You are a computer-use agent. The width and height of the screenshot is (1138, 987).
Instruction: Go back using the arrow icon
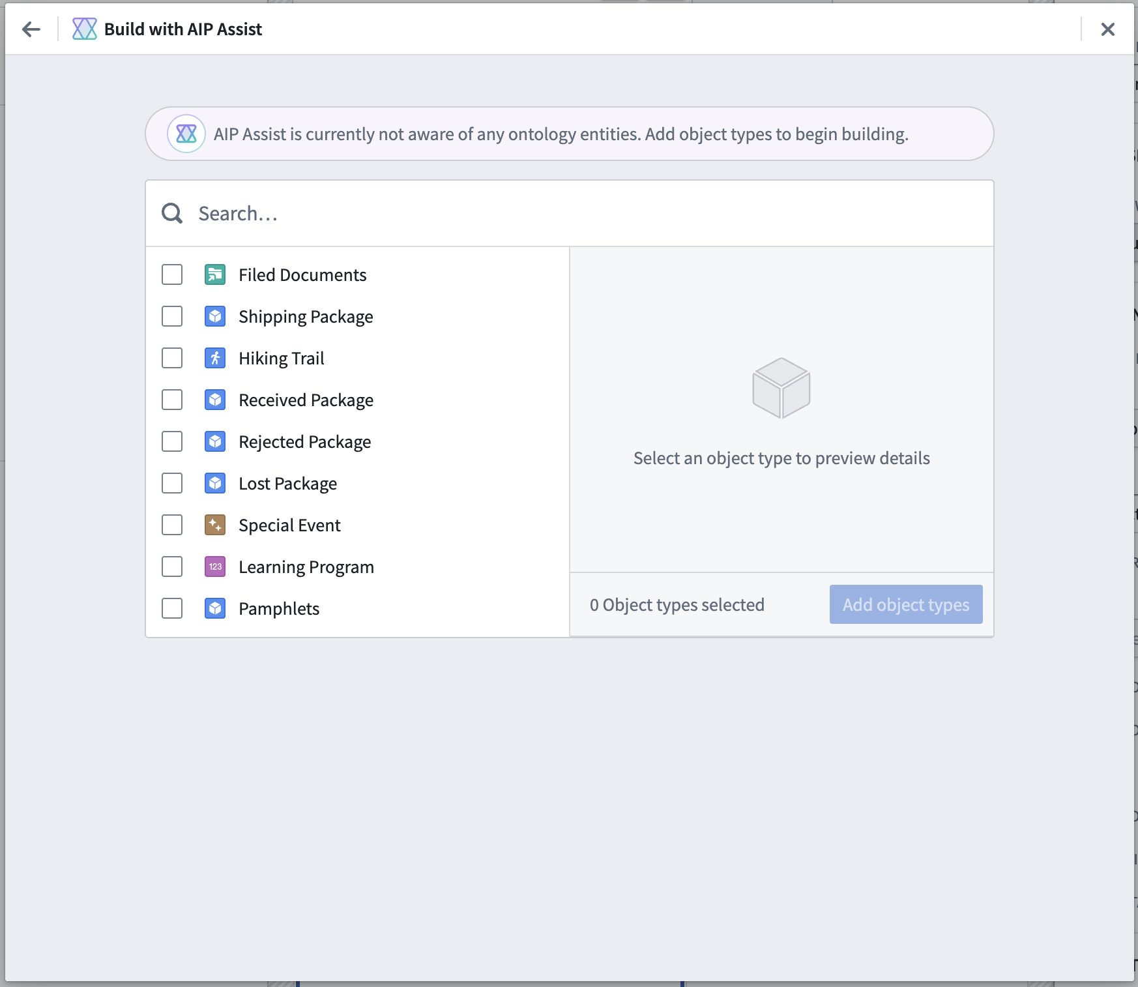pyautogui.click(x=31, y=29)
